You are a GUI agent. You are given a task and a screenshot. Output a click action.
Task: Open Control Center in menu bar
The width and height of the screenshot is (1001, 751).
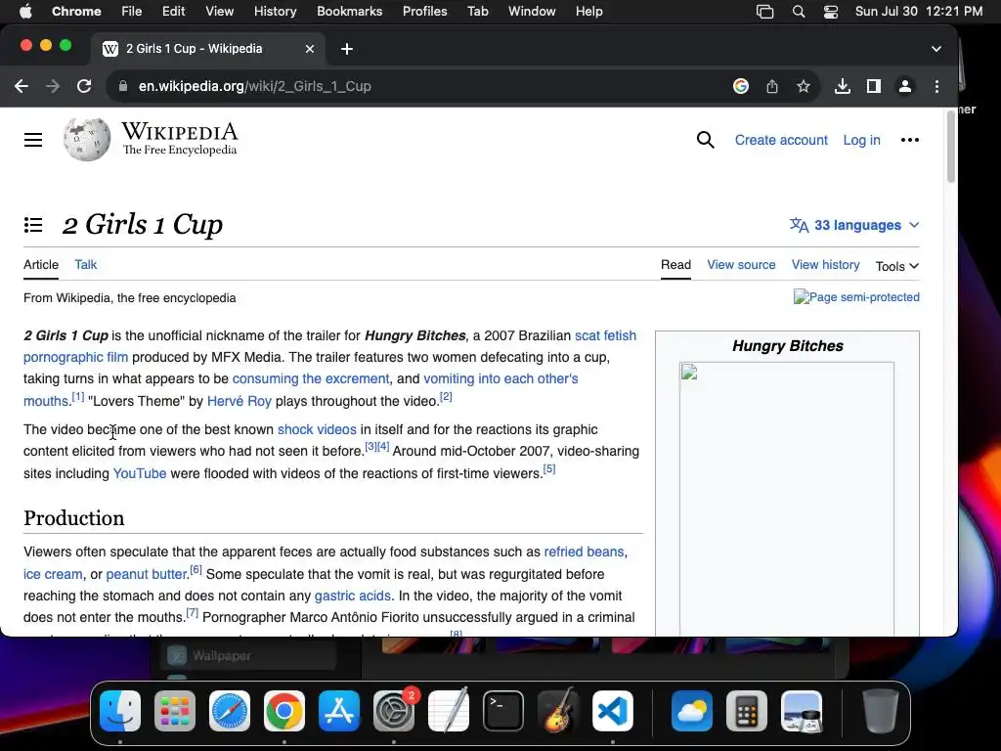click(831, 12)
